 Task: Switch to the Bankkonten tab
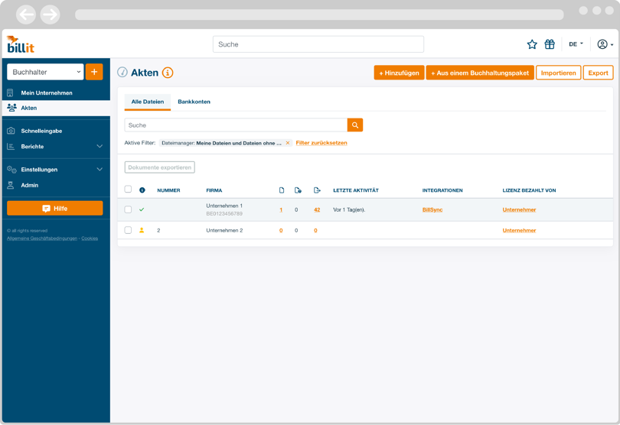coord(194,102)
